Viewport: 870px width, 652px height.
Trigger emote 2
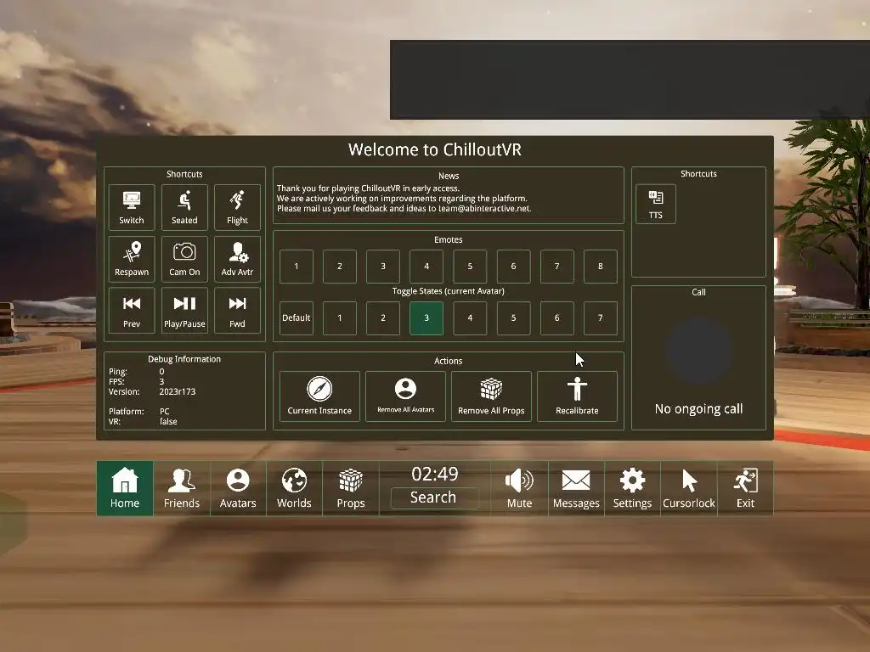[x=340, y=266]
